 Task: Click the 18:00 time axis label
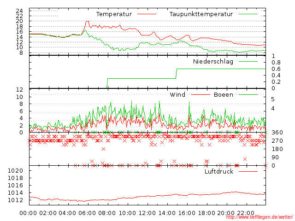tap(206, 213)
